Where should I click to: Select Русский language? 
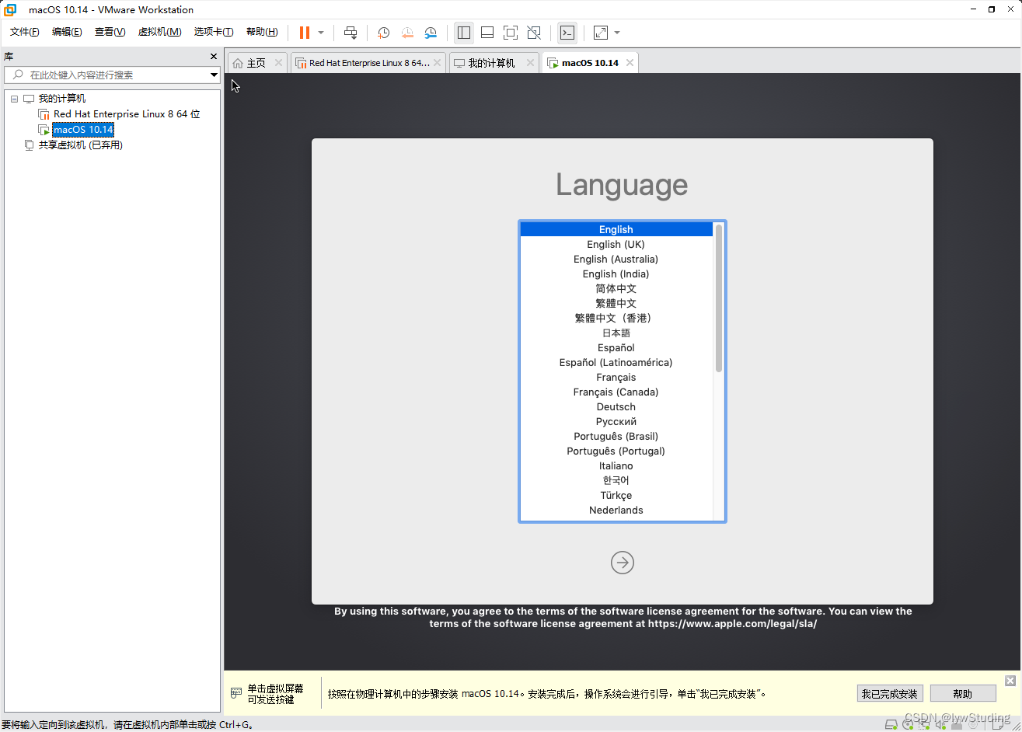tap(616, 421)
